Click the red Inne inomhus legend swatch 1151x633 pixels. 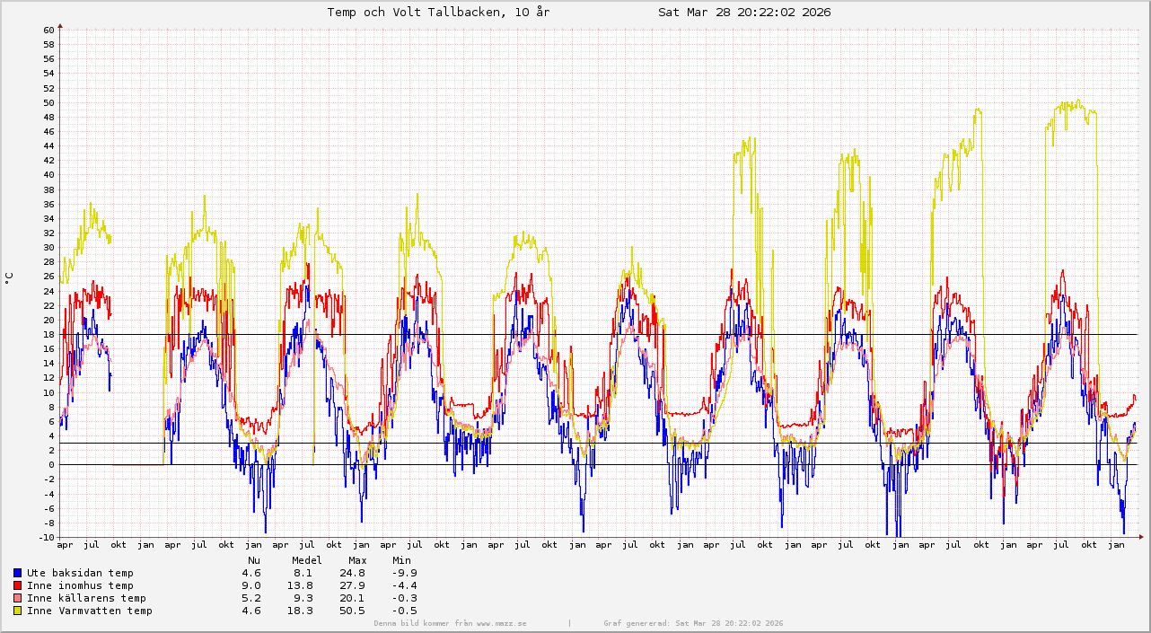17,585
